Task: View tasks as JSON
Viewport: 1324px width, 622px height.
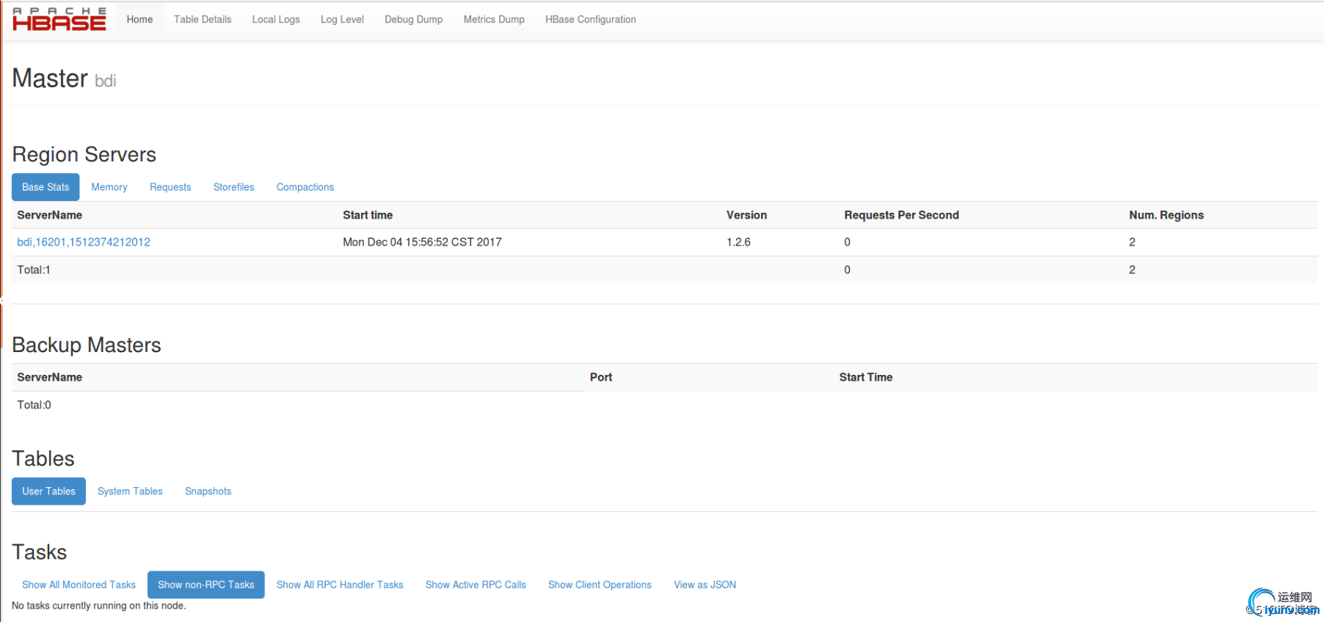Action: click(705, 585)
